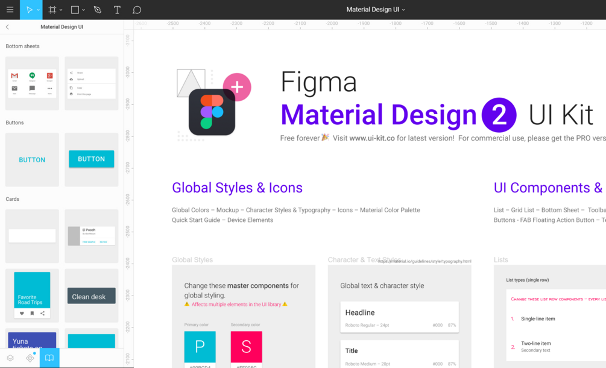
Task: Click the material.io typography guidelines URL
Action: point(425,261)
